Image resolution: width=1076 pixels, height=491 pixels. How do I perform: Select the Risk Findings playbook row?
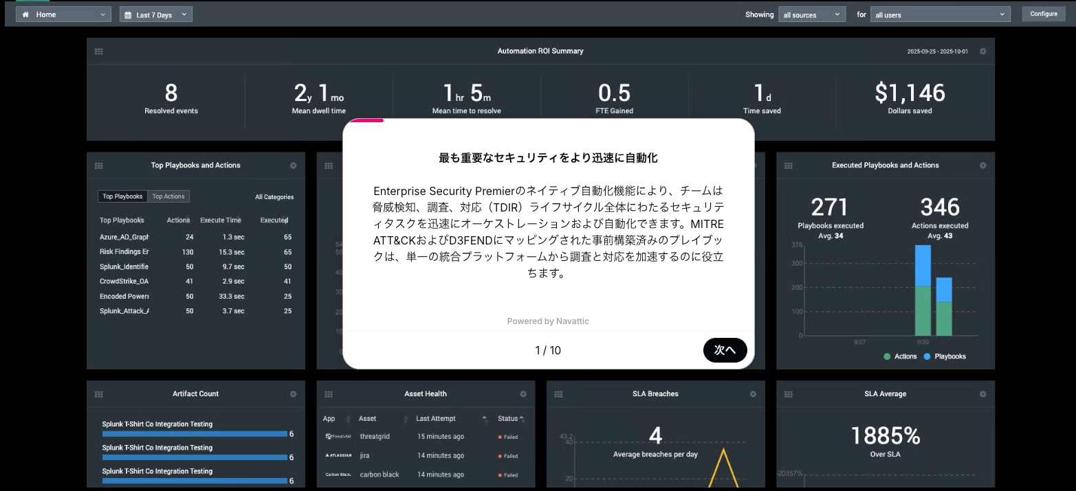[x=195, y=252]
